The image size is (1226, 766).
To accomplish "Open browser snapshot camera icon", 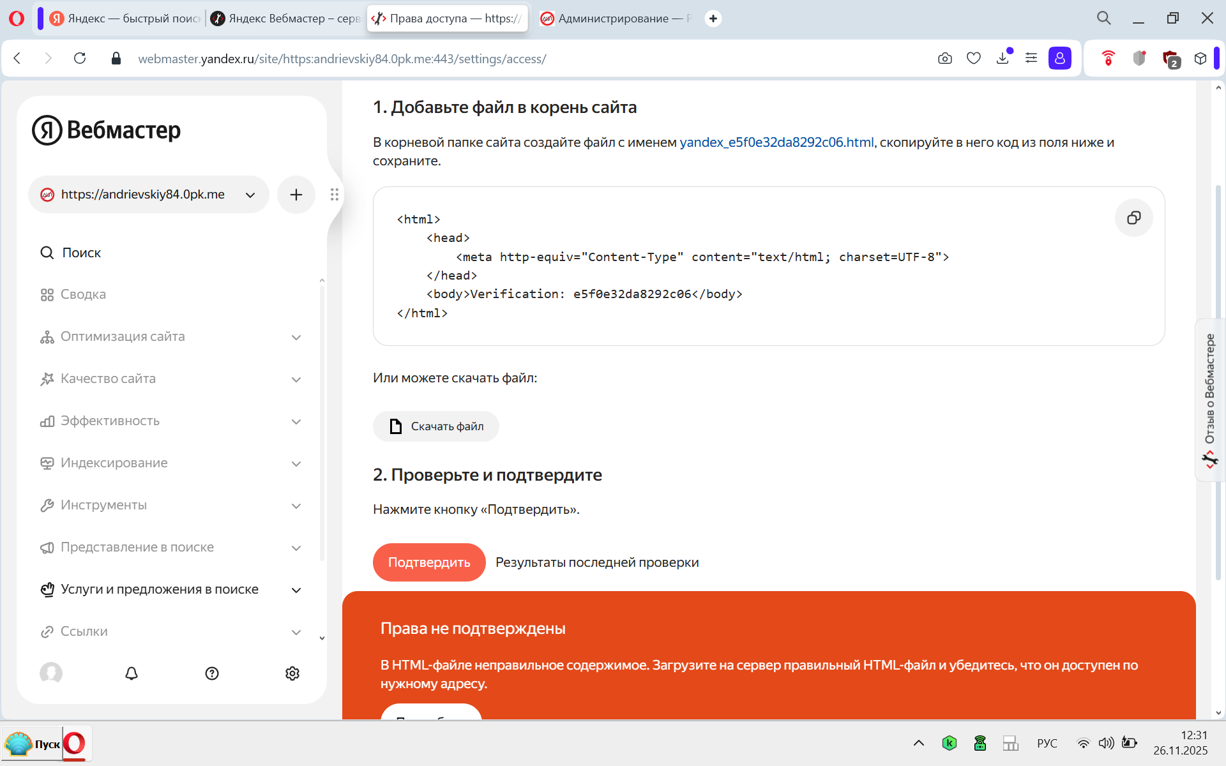I will pyautogui.click(x=945, y=59).
